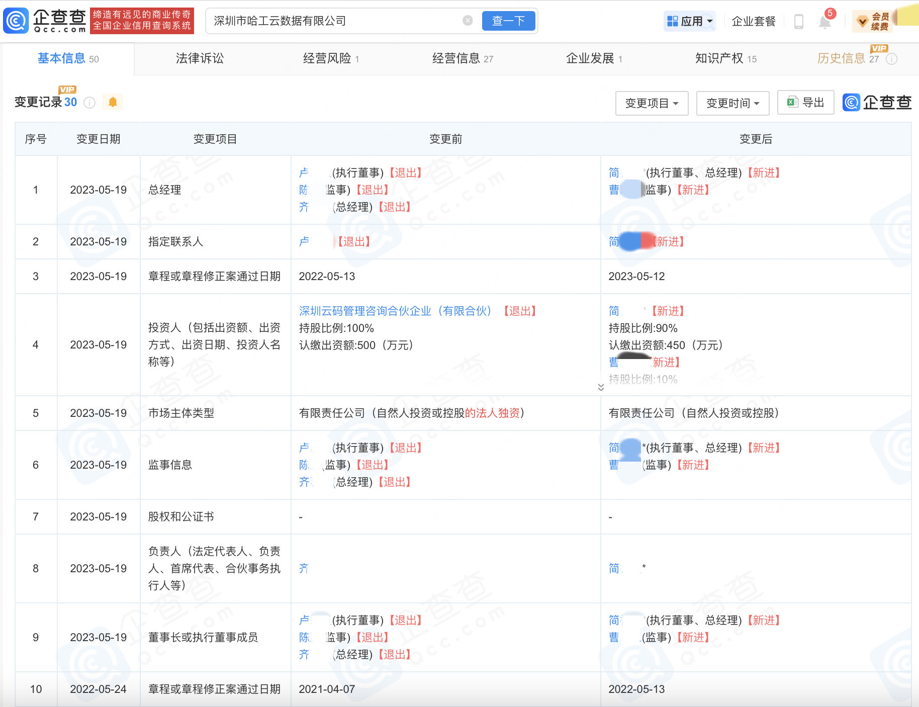The height and width of the screenshot is (707, 919).
Task: Select the 2023-05-12 value in row 3
Action: pyautogui.click(x=636, y=277)
